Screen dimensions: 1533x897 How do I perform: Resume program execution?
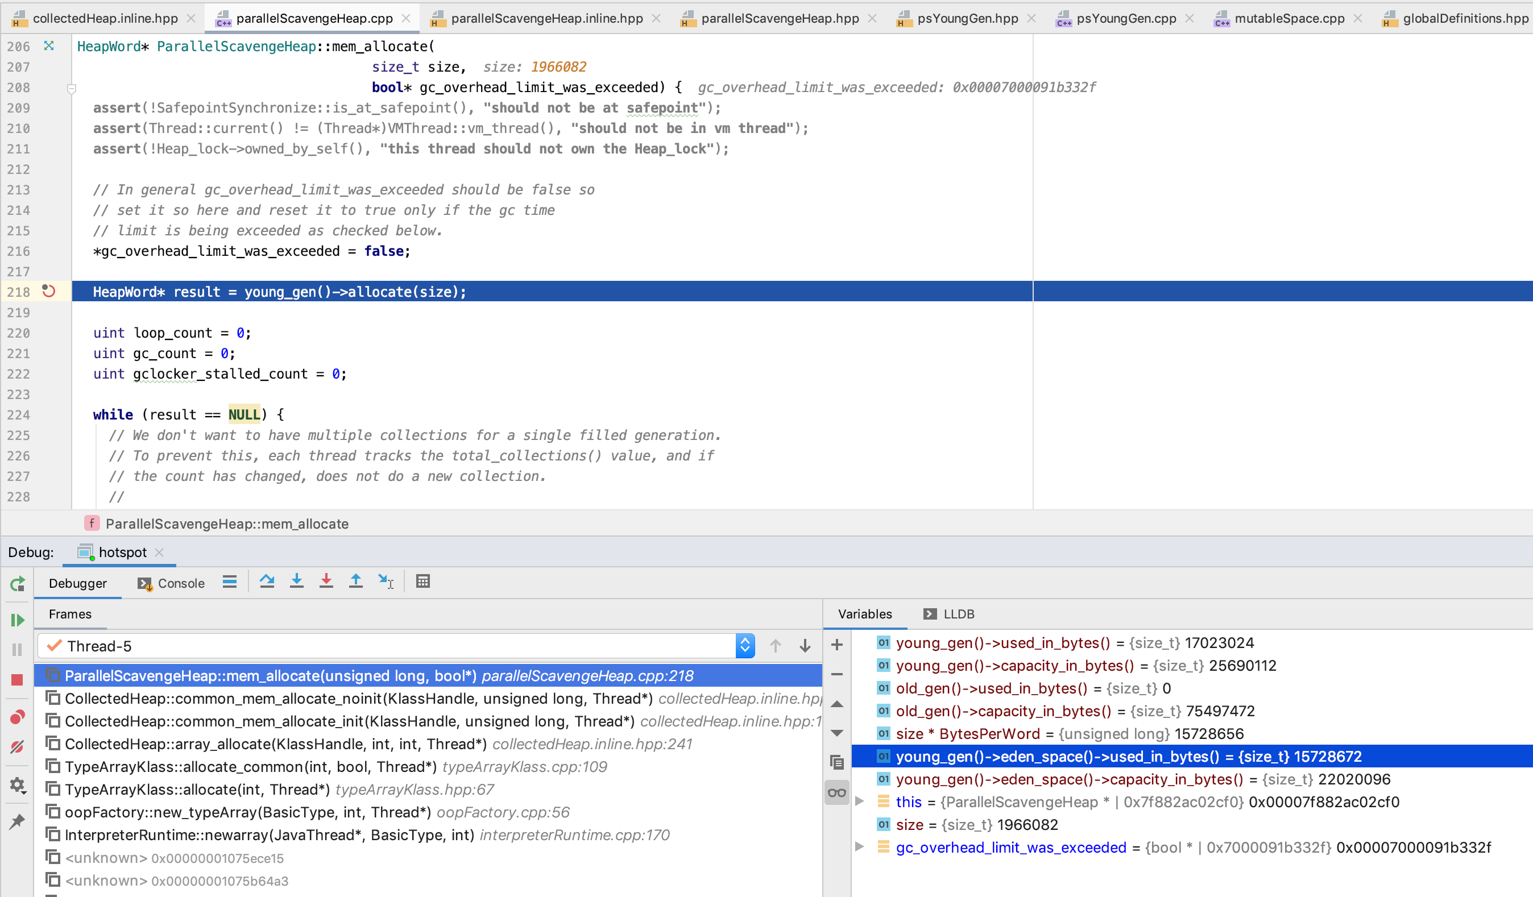tap(17, 620)
